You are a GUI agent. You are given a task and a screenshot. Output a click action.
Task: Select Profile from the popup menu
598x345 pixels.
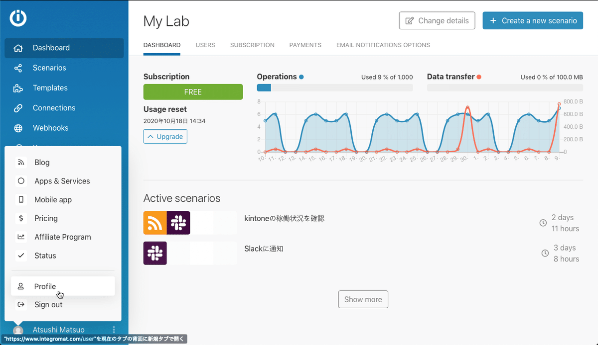pyautogui.click(x=45, y=286)
